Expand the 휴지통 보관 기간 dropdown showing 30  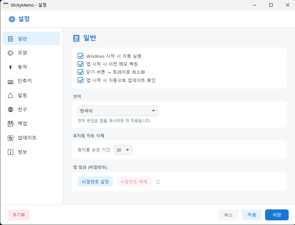123,150
